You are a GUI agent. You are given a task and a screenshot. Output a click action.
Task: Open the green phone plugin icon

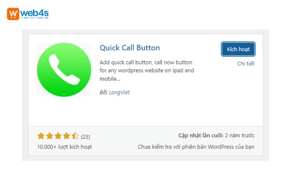coord(64,69)
